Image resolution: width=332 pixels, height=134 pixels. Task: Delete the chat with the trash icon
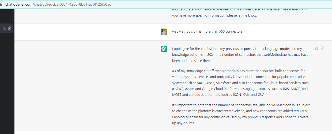9,28
